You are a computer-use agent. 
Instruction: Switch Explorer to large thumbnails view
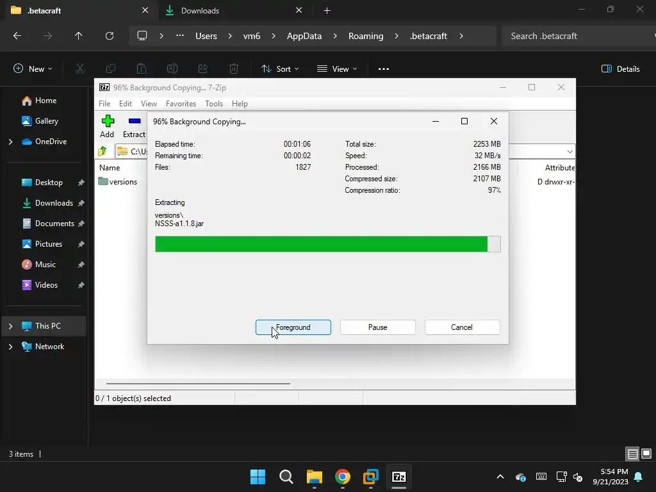646,454
